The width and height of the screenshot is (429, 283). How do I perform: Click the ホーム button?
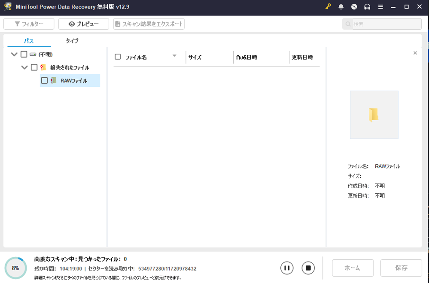[353, 268]
